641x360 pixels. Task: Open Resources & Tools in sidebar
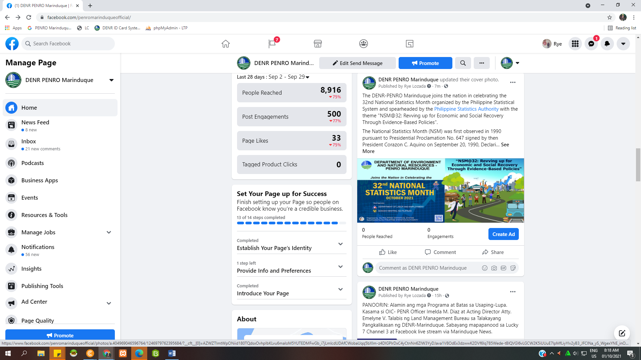60,215
